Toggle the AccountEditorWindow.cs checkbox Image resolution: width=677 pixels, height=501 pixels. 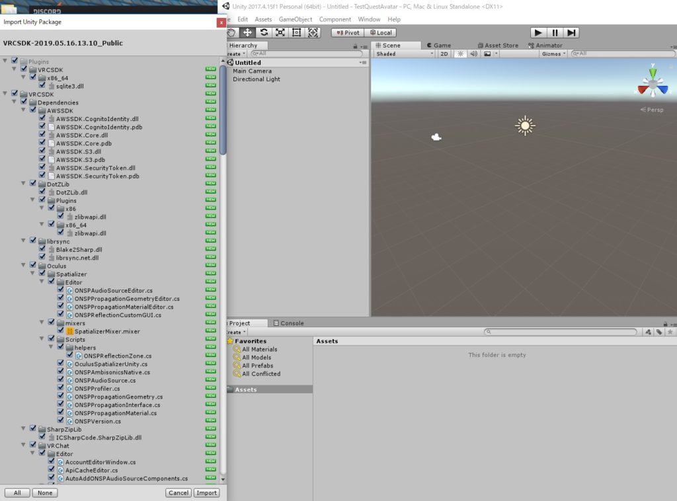[x=52, y=462]
